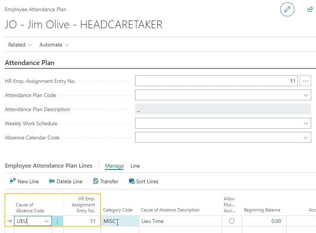Click the Manage tab label
Viewport: 316px width, 233px height.
click(114, 166)
